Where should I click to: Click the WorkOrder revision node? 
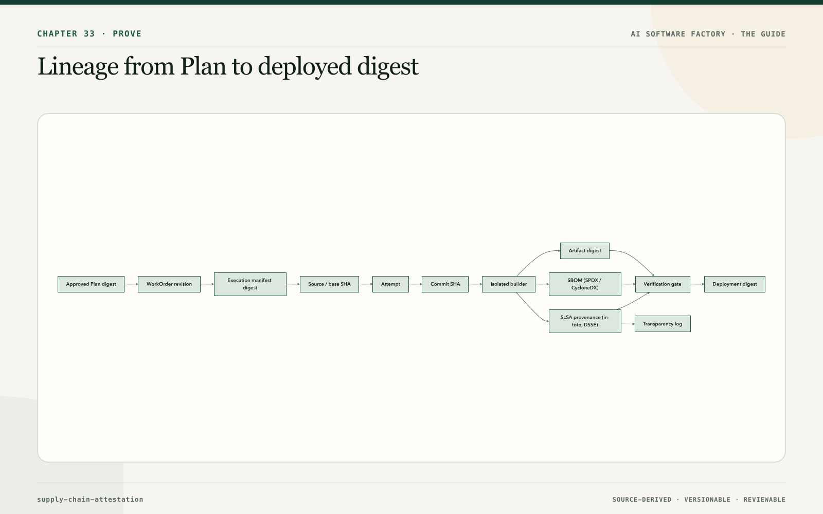point(169,284)
